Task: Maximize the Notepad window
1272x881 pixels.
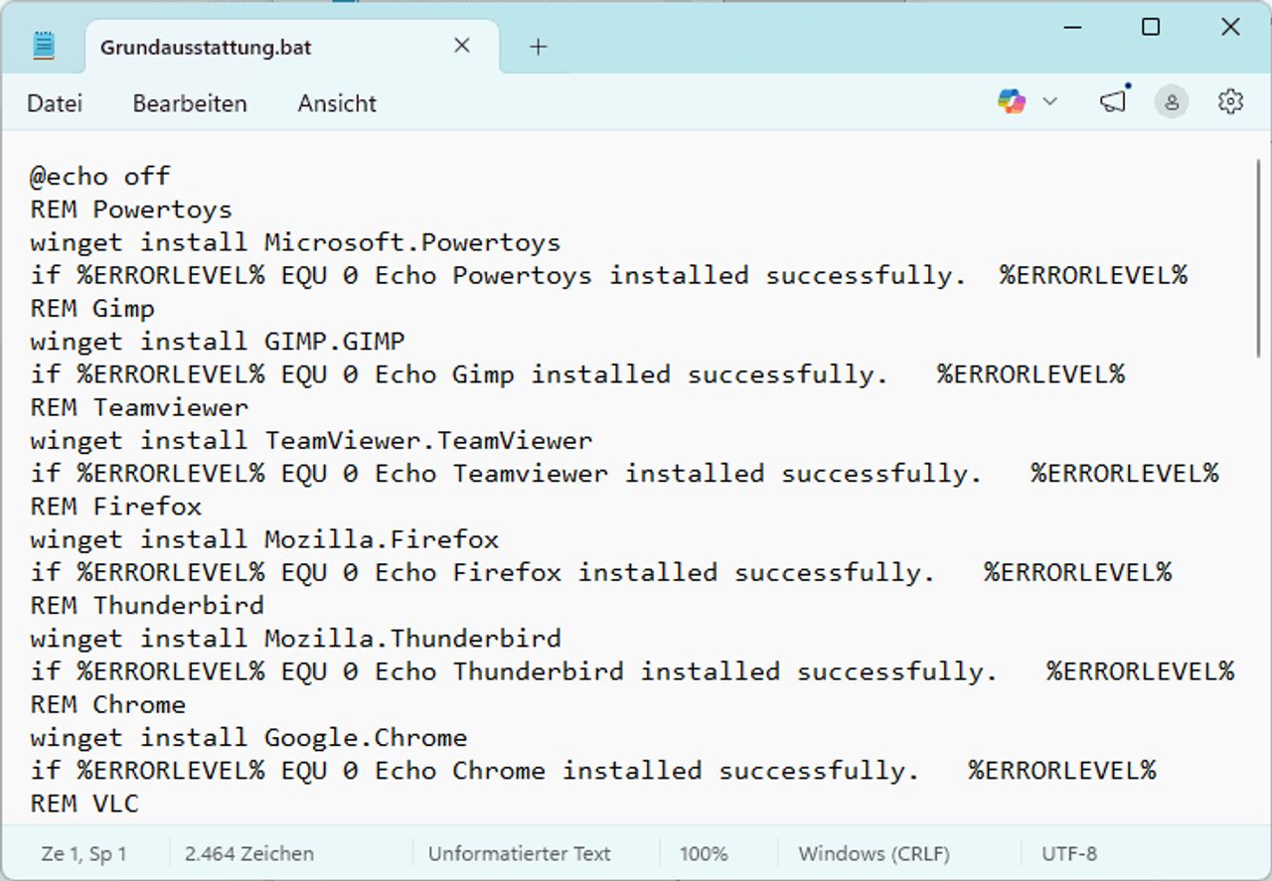Action: (1151, 28)
